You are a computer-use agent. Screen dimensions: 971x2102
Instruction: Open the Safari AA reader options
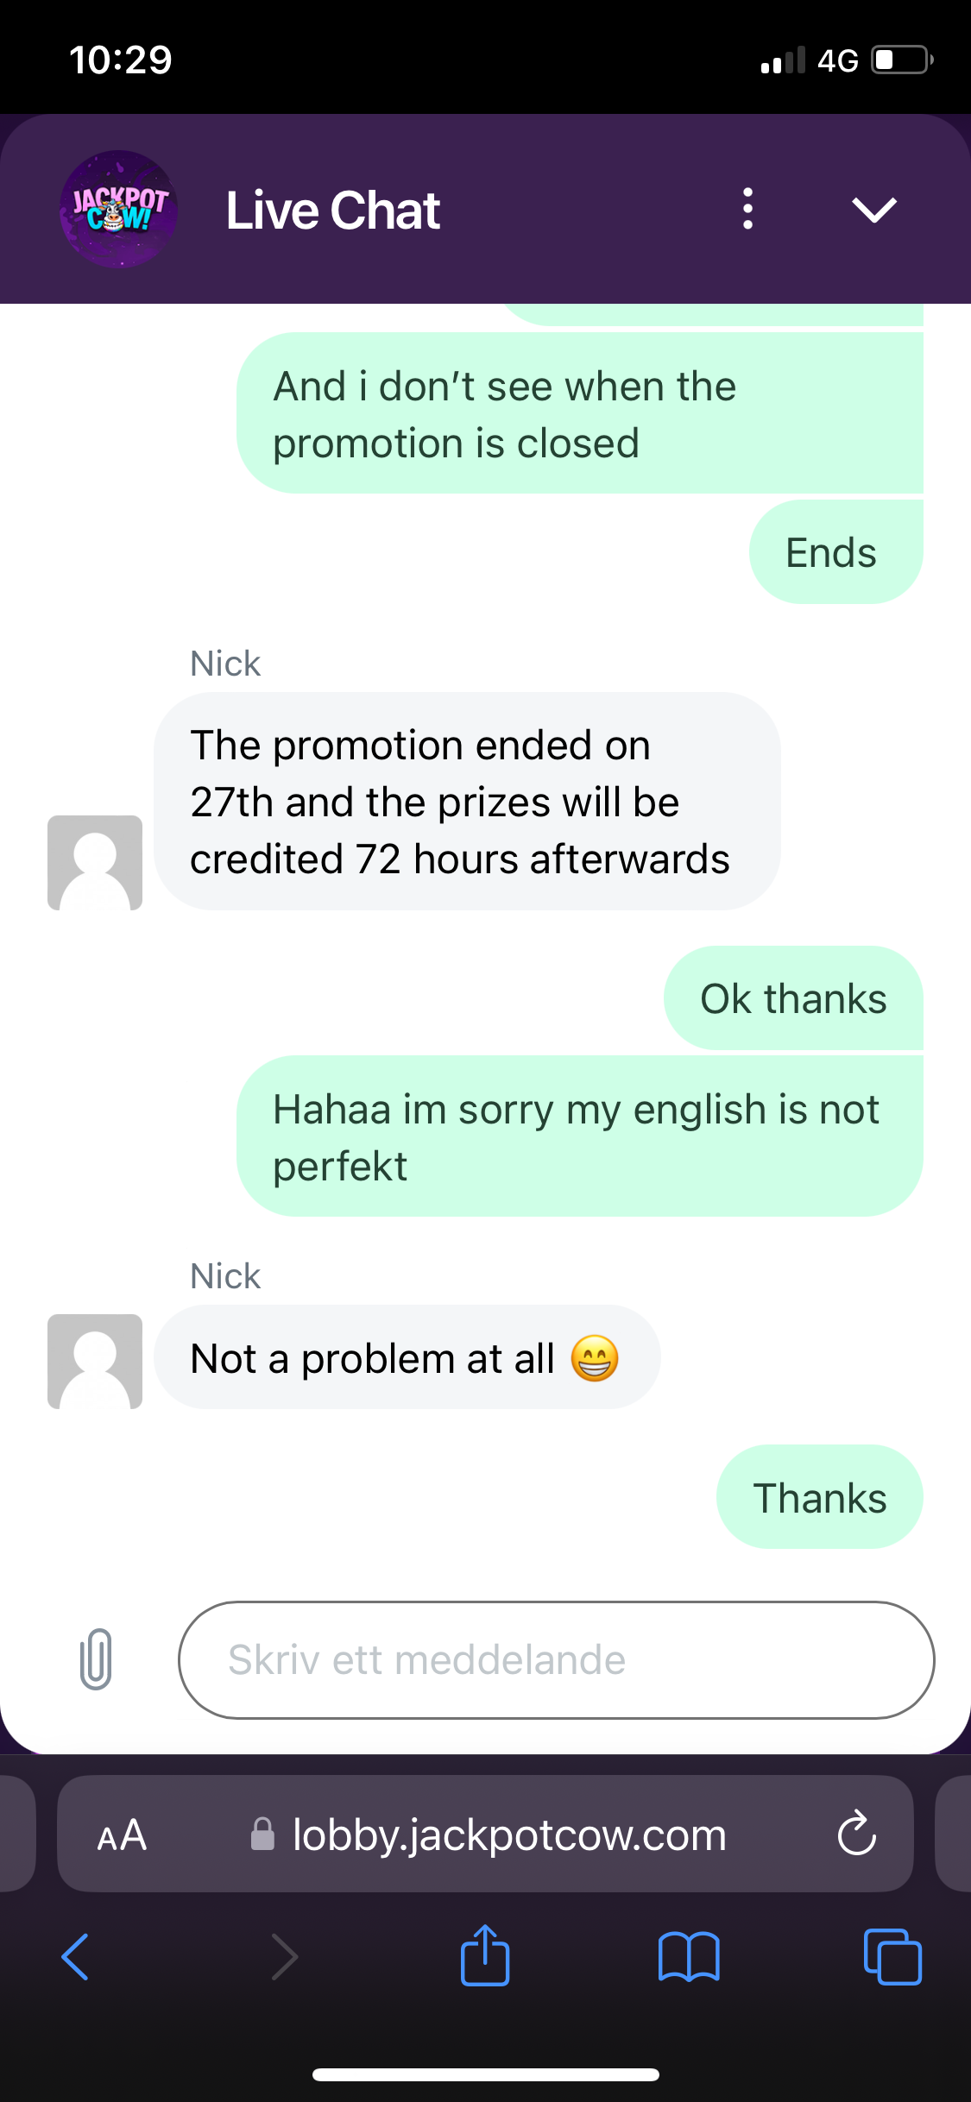(x=122, y=1835)
